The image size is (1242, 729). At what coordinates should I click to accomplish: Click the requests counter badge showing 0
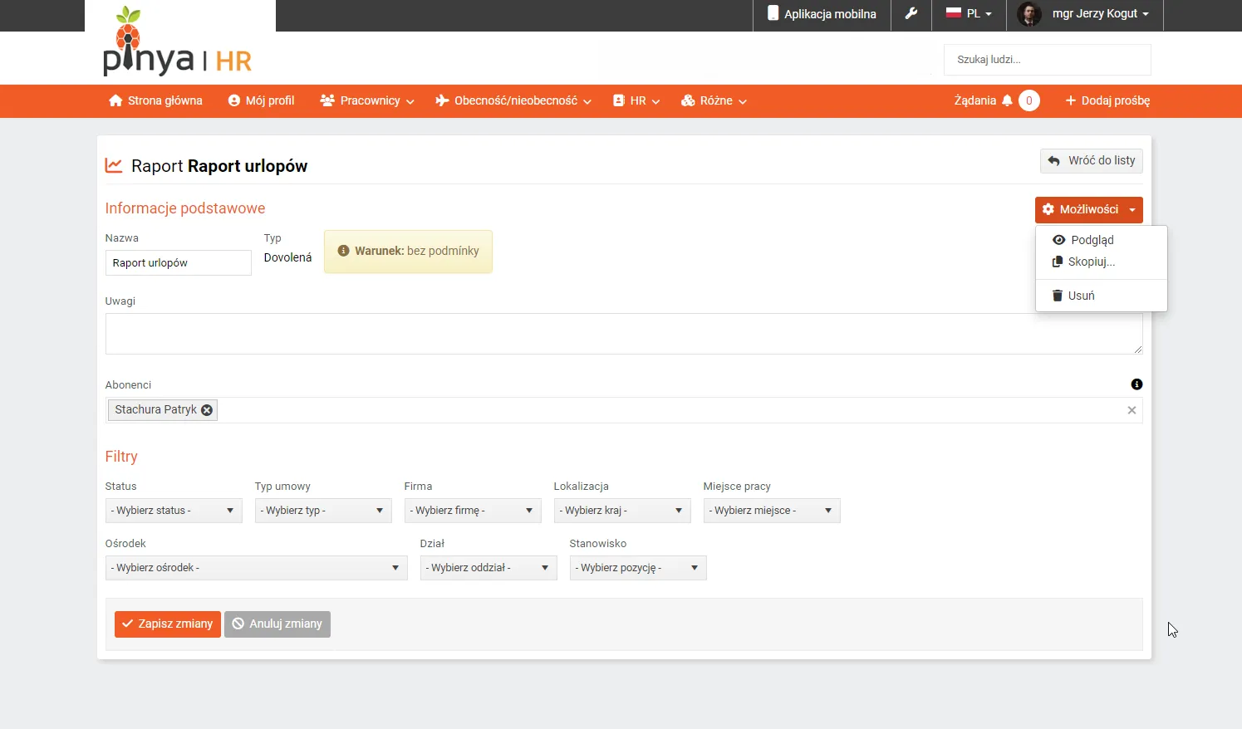[1028, 100]
